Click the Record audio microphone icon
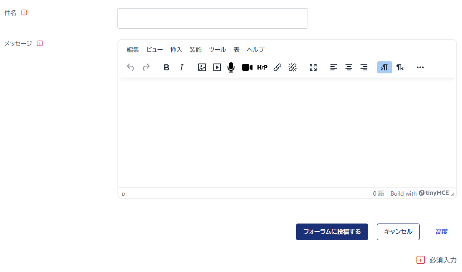The height and width of the screenshot is (272, 462). coord(231,67)
